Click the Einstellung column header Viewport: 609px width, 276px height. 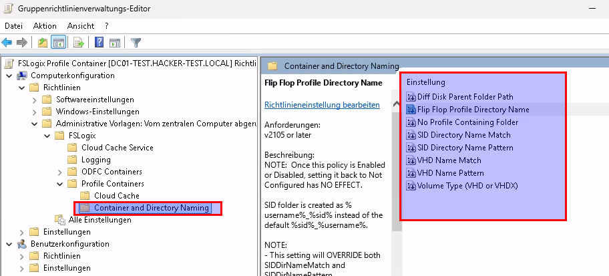pos(426,82)
